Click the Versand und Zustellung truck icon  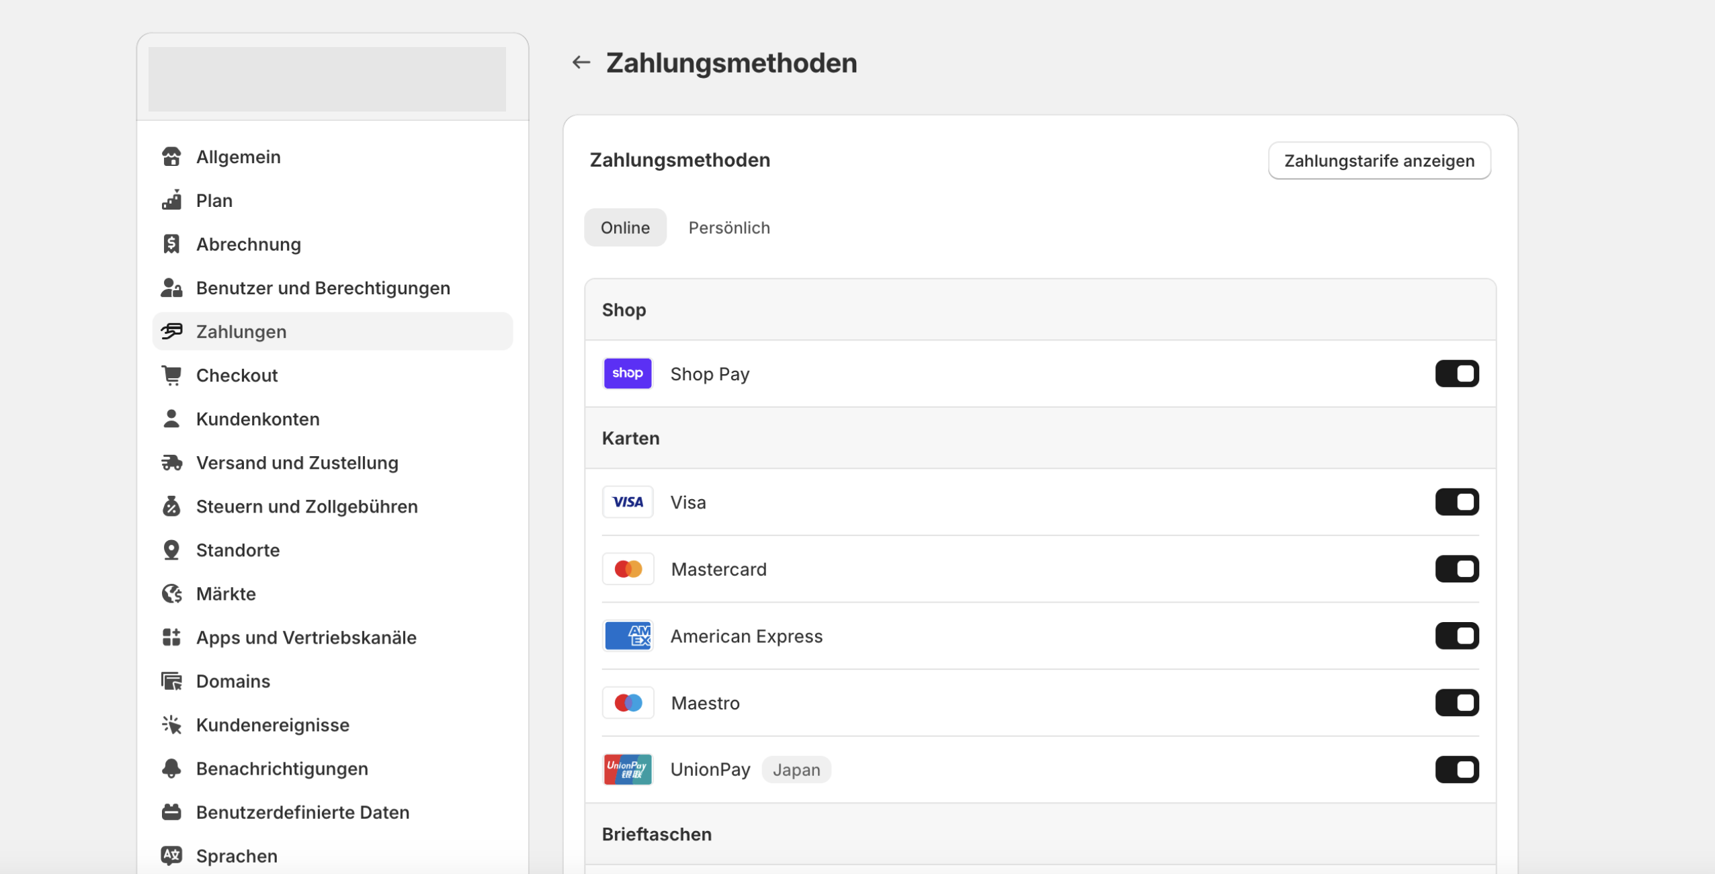pyautogui.click(x=171, y=462)
